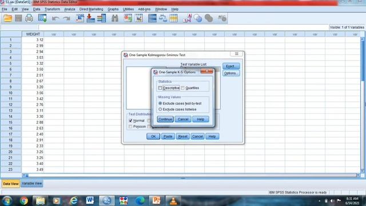Open the Variables info toolbar icon

[x=102, y=18]
